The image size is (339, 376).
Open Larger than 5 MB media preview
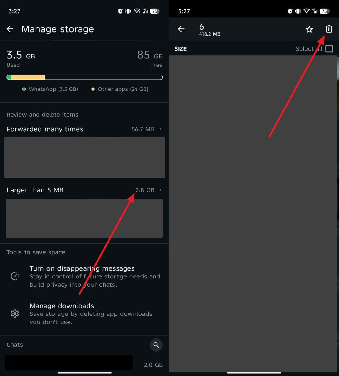pyautogui.click(x=84, y=218)
